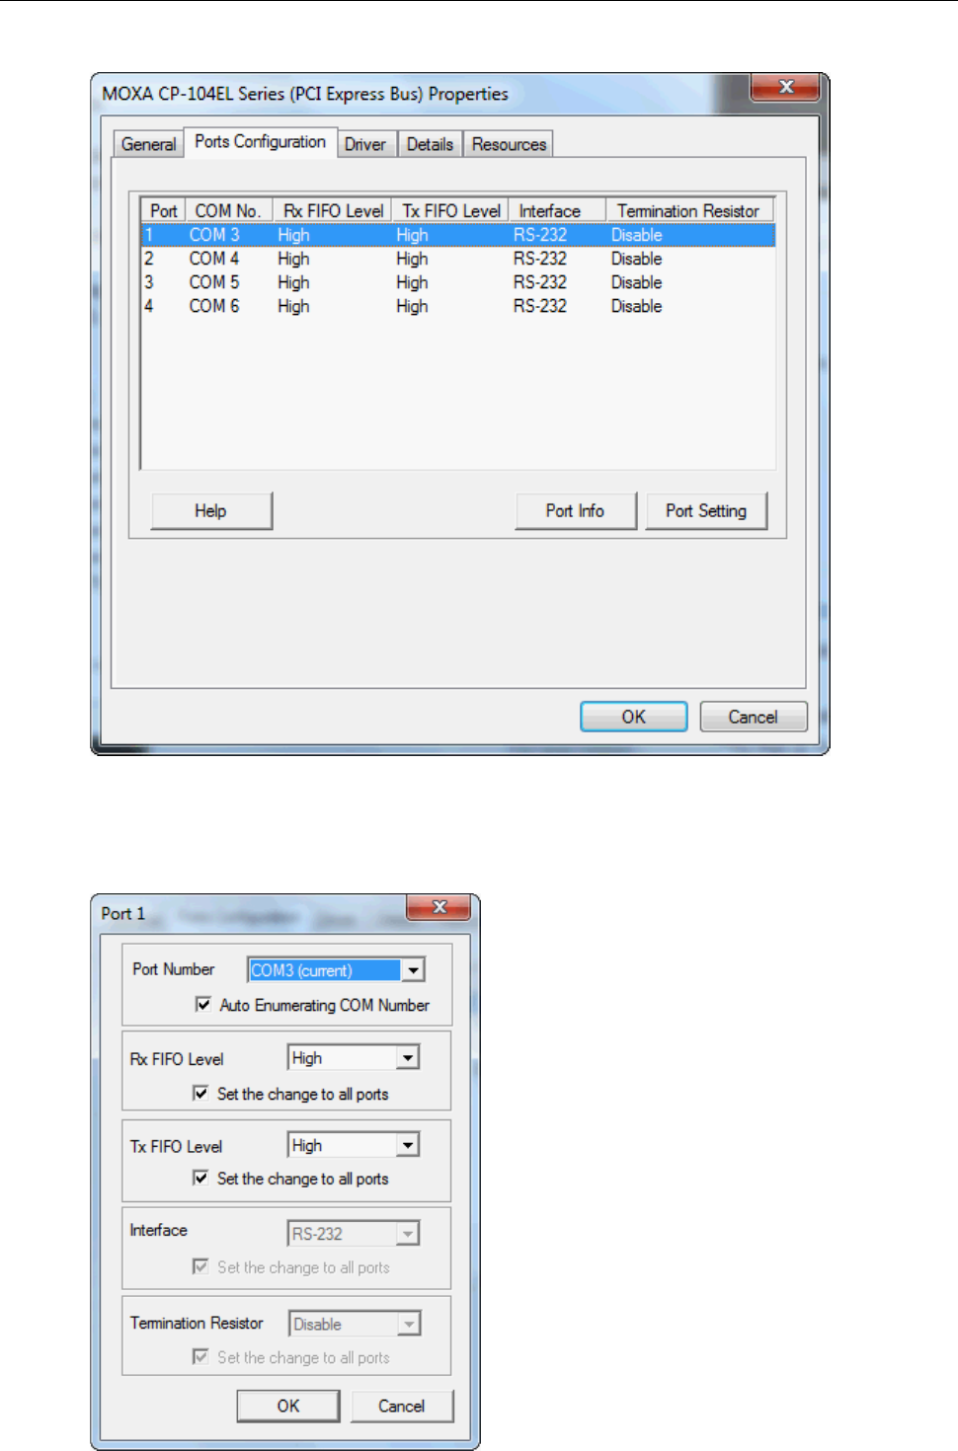958x1451 pixels.
Task: Select the COM 4 port row
Action: tap(458, 259)
